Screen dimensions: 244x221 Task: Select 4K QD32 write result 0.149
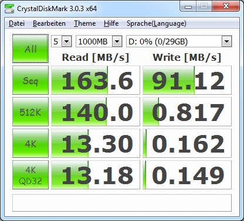coord(187,175)
